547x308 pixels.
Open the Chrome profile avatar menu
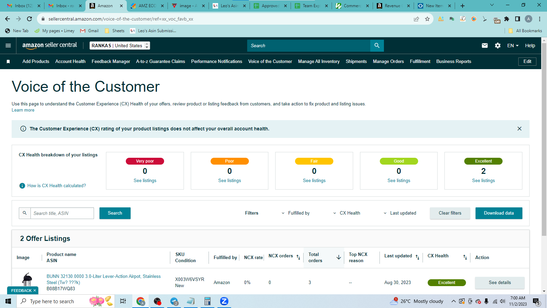(529, 19)
